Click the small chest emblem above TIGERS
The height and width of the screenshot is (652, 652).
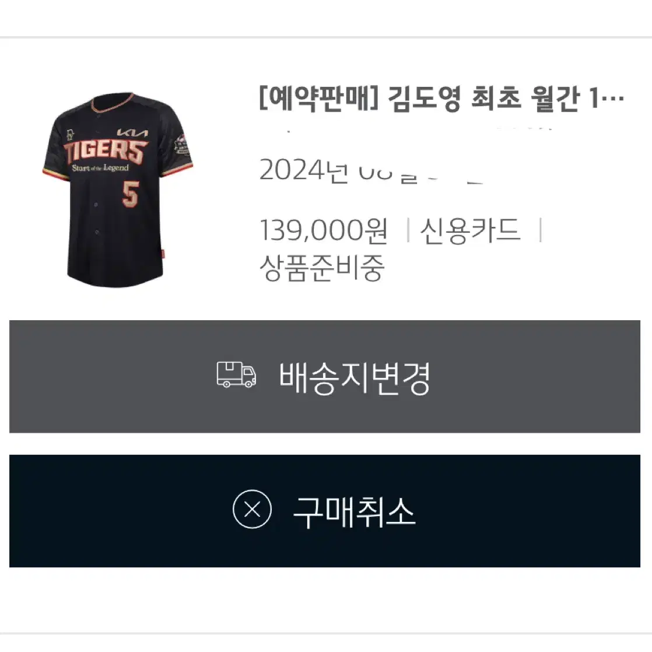(x=70, y=135)
